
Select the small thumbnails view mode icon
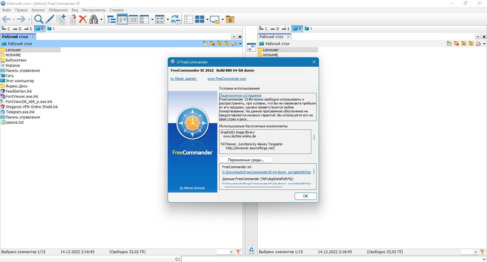144,19
